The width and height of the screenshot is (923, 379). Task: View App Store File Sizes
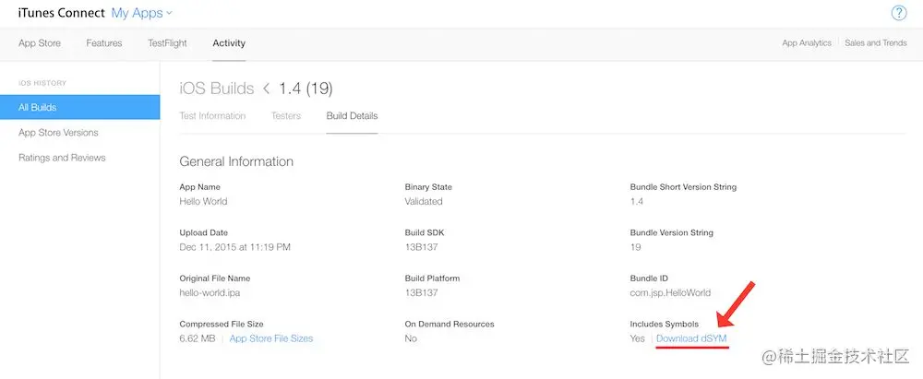(x=270, y=338)
